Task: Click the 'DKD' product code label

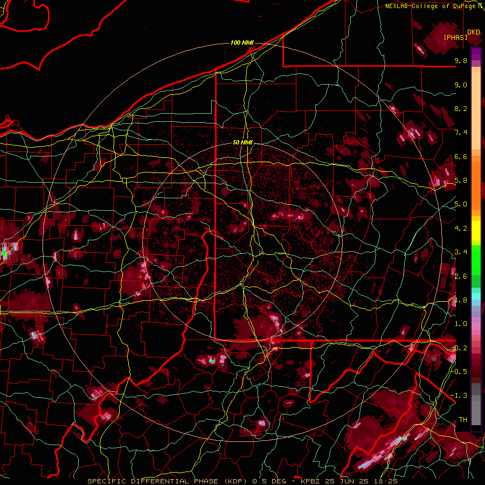Action: pyautogui.click(x=474, y=32)
